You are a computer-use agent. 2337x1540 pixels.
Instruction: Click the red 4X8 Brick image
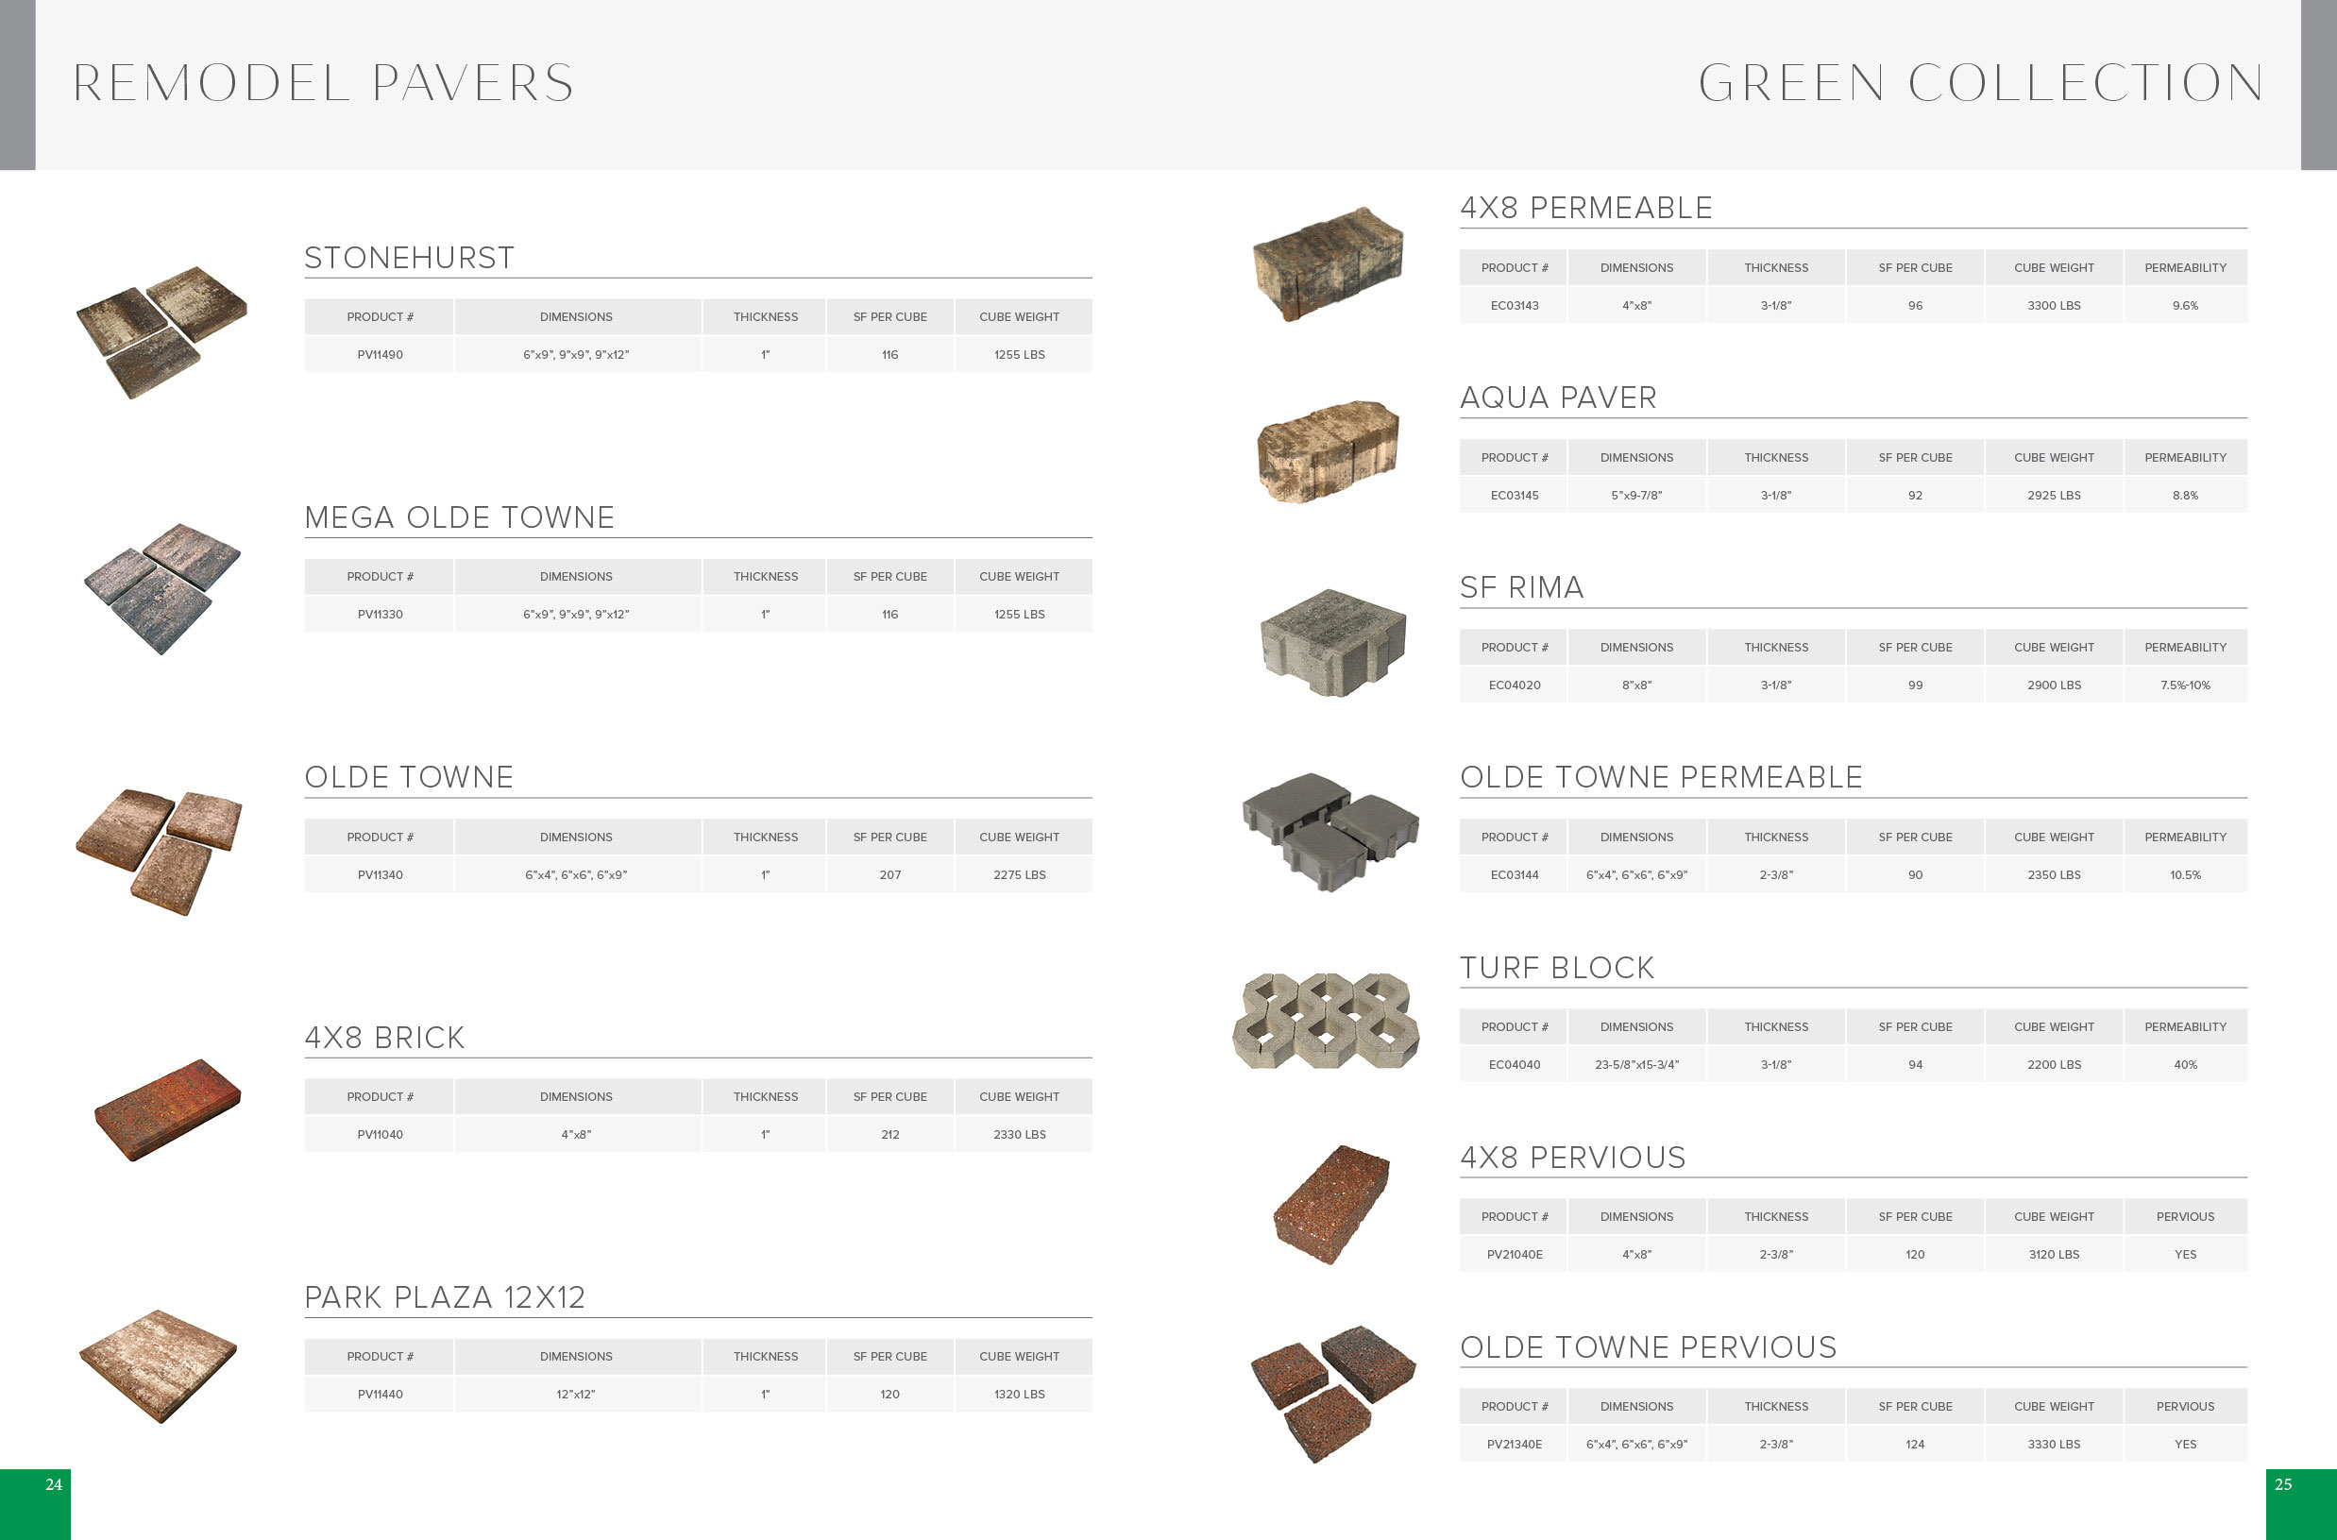168,1108
